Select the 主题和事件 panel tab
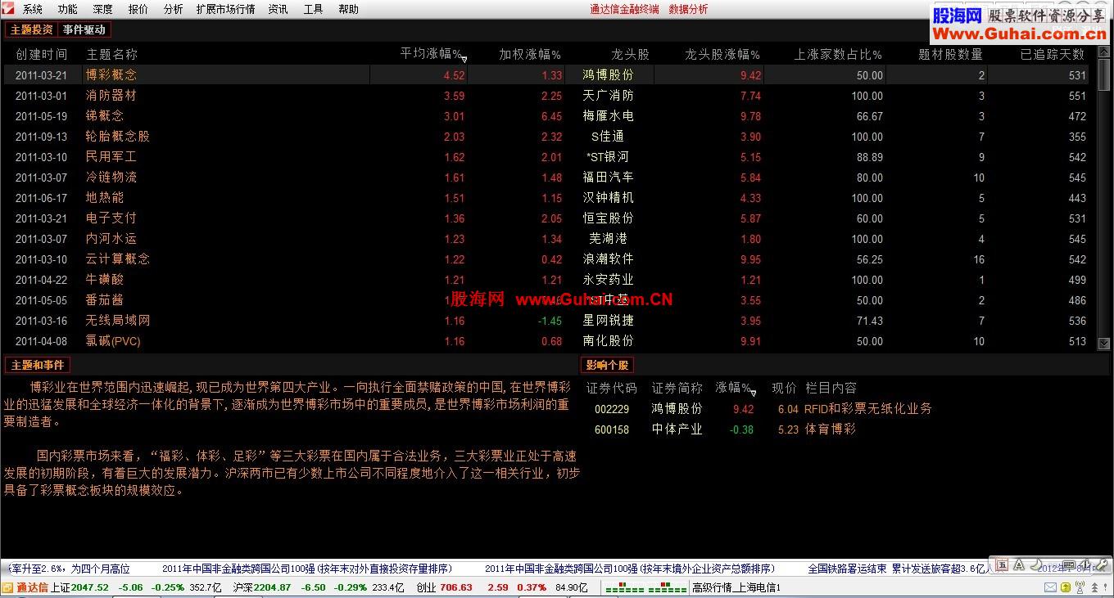 [38, 365]
